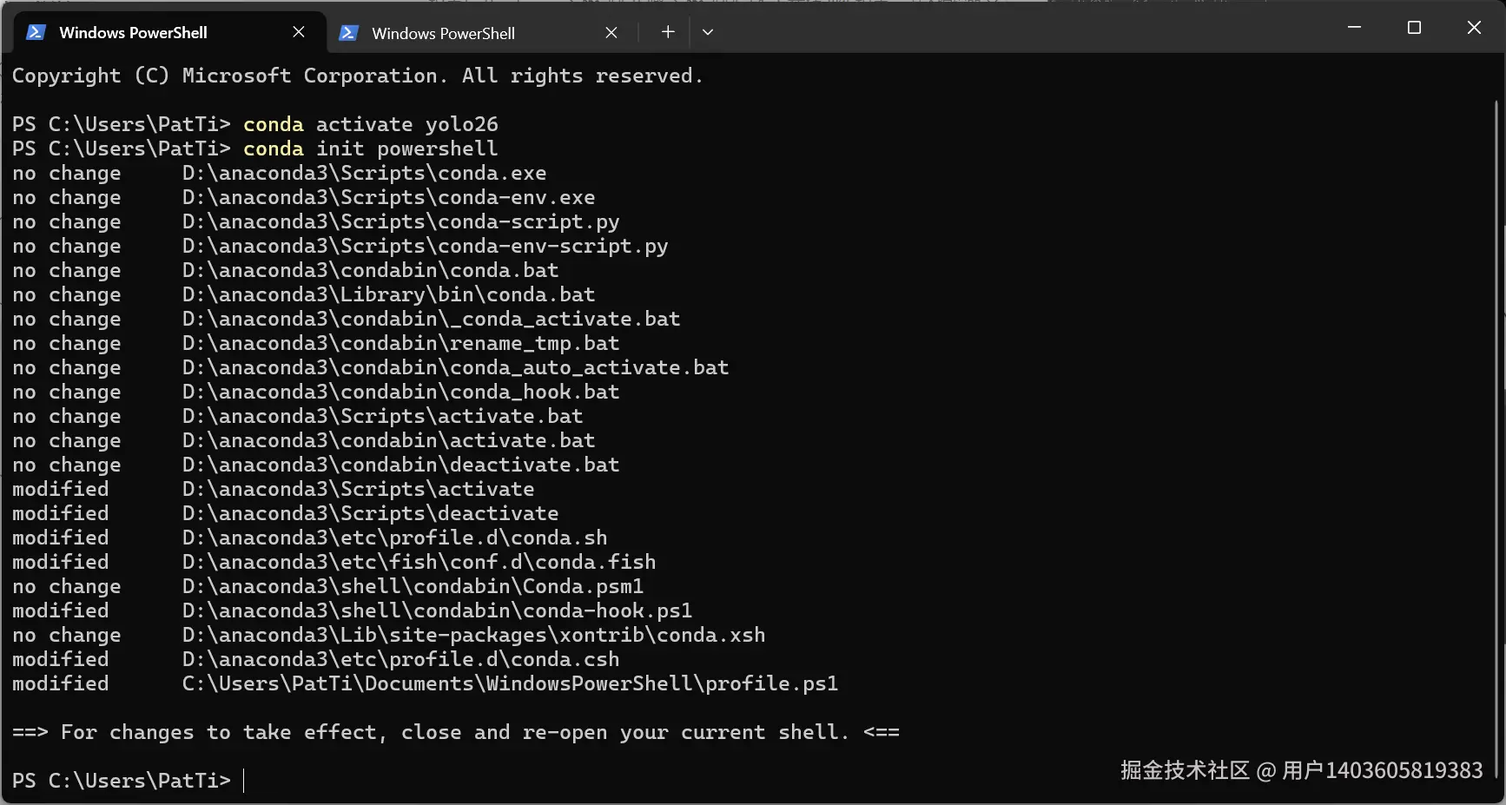Click the PowerShell icon on the active tab
The width and height of the screenshot is (1506, 805).
[36, 32]
